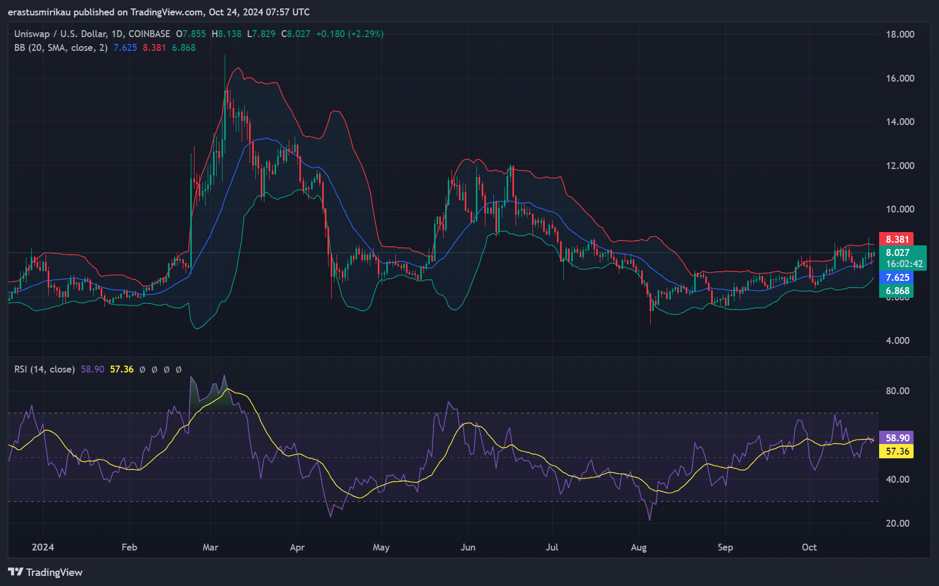Click the blue 7.625 price axis tag
The width and height of the screenshot is (939, 586).
[897, 278]
